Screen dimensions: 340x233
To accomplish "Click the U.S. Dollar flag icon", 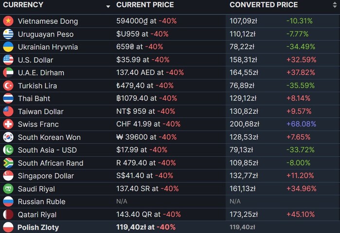I will [x=8, y=60].
